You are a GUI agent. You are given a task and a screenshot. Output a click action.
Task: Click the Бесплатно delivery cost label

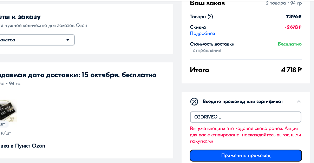[x=289, y=44]
